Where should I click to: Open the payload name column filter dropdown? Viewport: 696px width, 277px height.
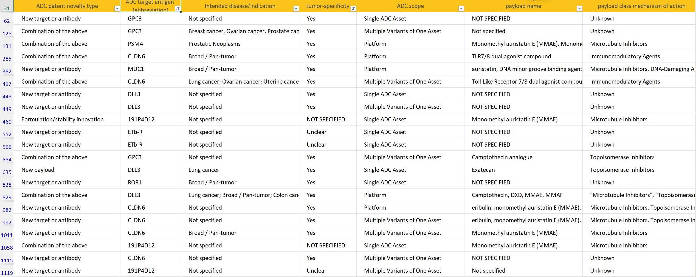click(579, 9)
